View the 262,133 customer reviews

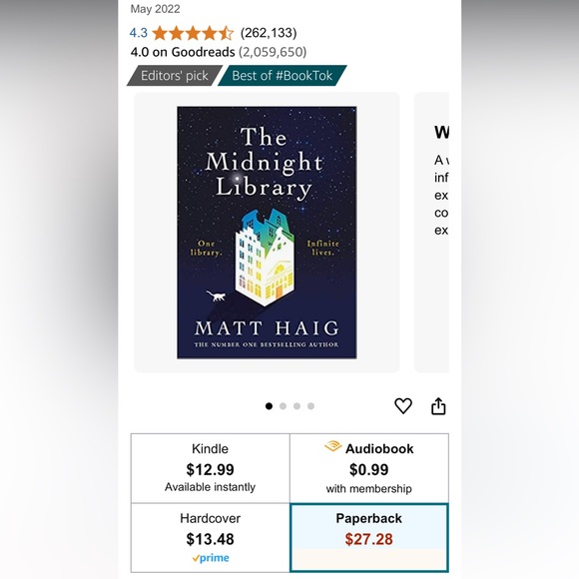pyautogui.click(x=269, y=33)
